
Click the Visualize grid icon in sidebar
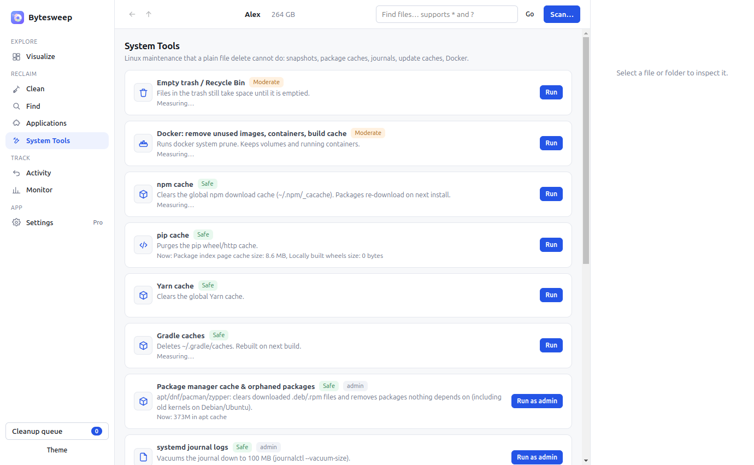tap(16, 57)
